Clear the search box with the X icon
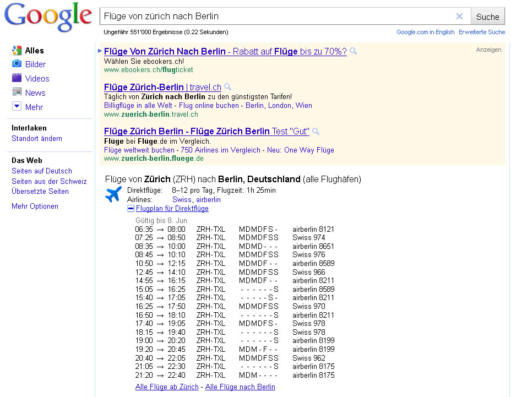 click(459, 17)
